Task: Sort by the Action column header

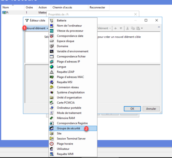Action: pyautogui.click(x=44, y=8)
